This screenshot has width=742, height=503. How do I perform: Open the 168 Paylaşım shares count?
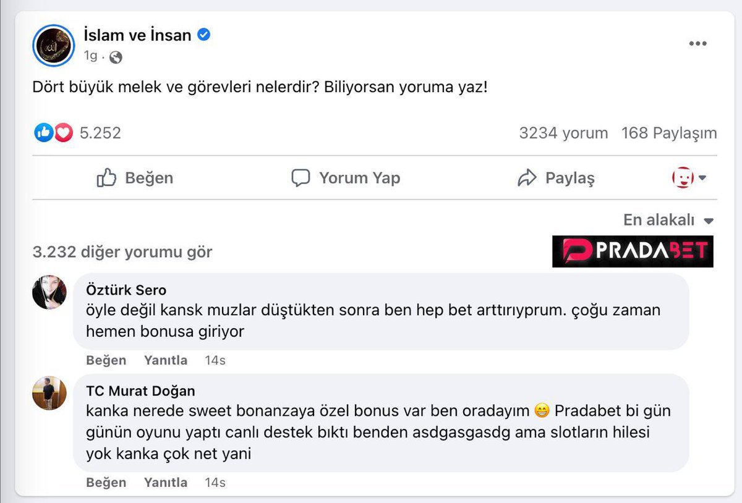669,133
